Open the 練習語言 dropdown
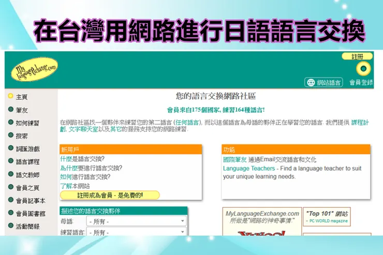This screenshot has height=255, width=383. [136, 232]
